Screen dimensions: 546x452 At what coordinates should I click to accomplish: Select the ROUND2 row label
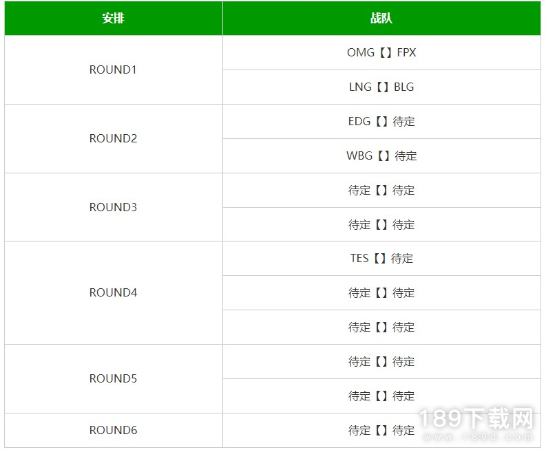tap(113, 138)
